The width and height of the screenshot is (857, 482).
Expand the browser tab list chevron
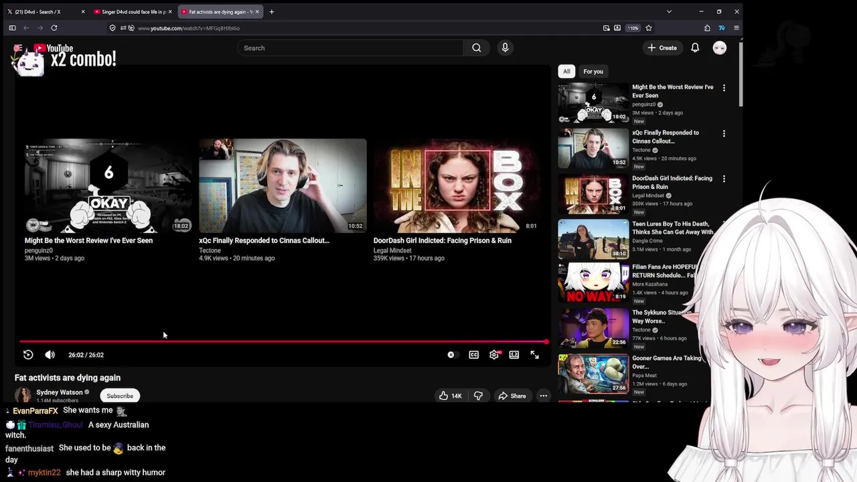(669, 11)
